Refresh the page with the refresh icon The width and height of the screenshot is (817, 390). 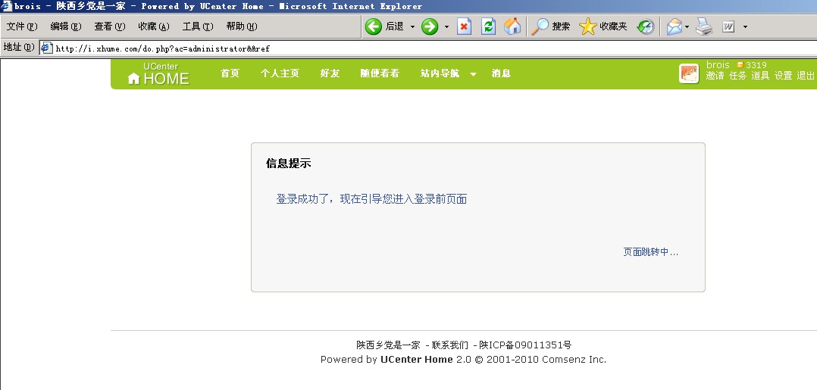click(x=488, y=27)
